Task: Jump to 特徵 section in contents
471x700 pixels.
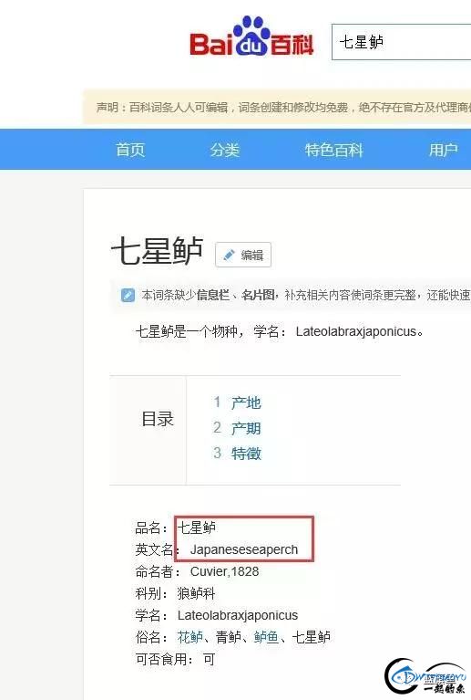Action: (x=246, y=454)
